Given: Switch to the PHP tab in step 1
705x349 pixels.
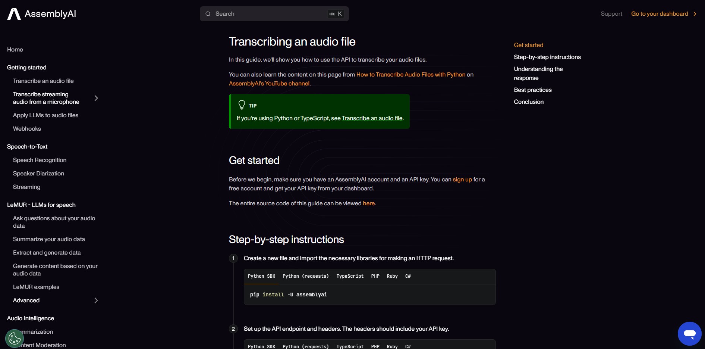Looking at the screenshot, I should [x=375, y=276].
